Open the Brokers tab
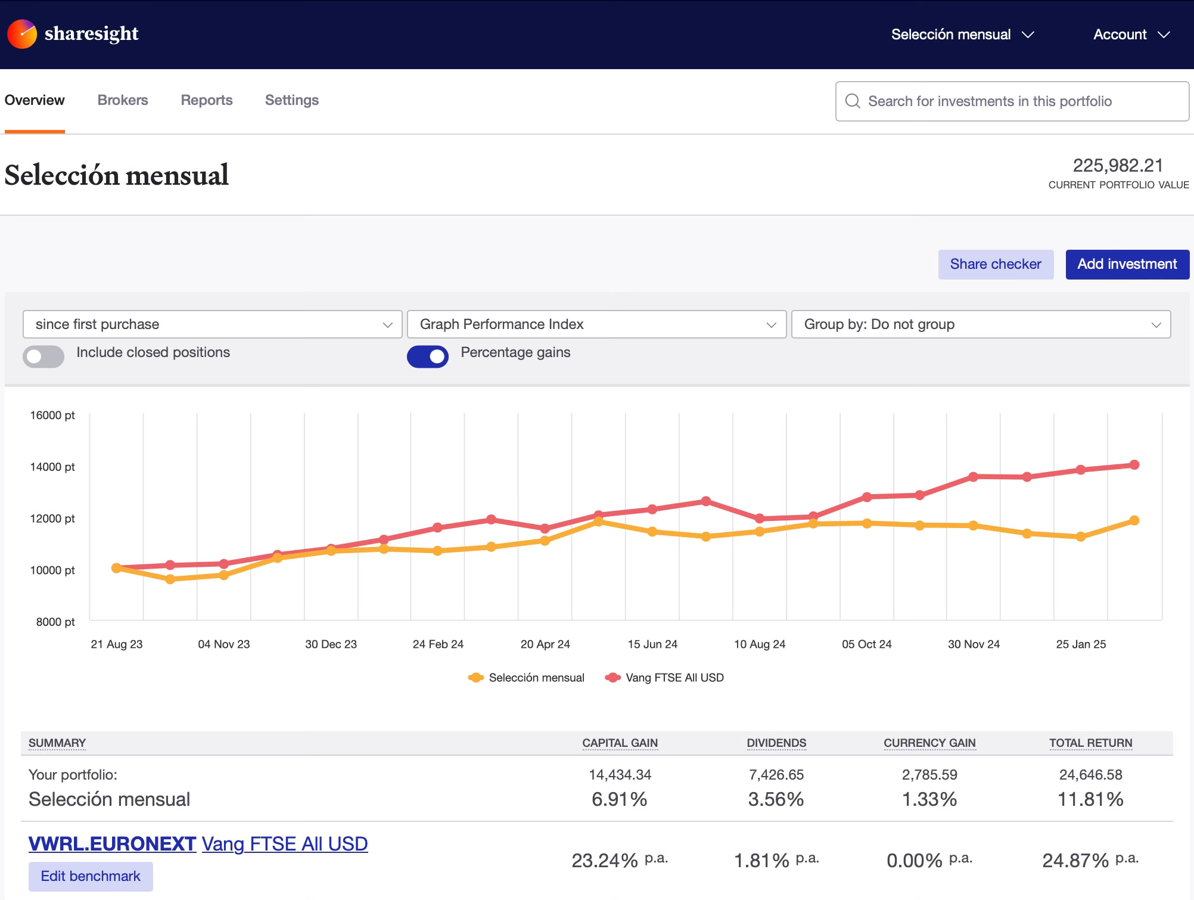Image resolution: width=1194 pixels, height=900 pixels. point(123,100)
